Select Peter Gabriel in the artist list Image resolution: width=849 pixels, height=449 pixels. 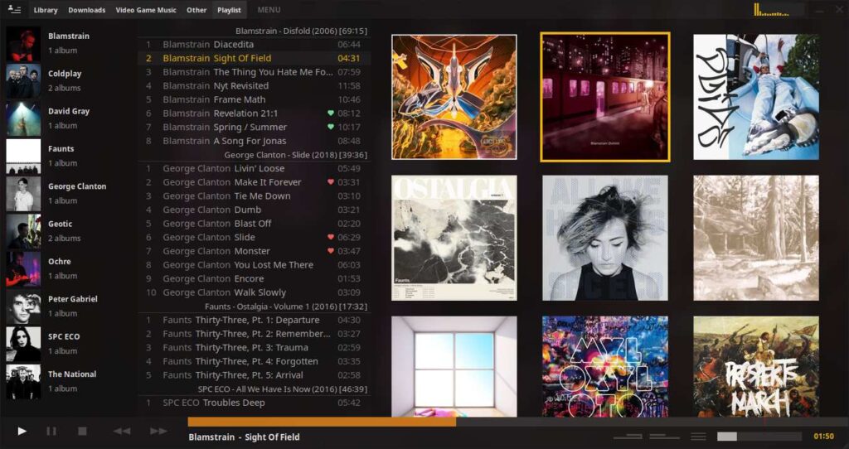tap(72, 299)
